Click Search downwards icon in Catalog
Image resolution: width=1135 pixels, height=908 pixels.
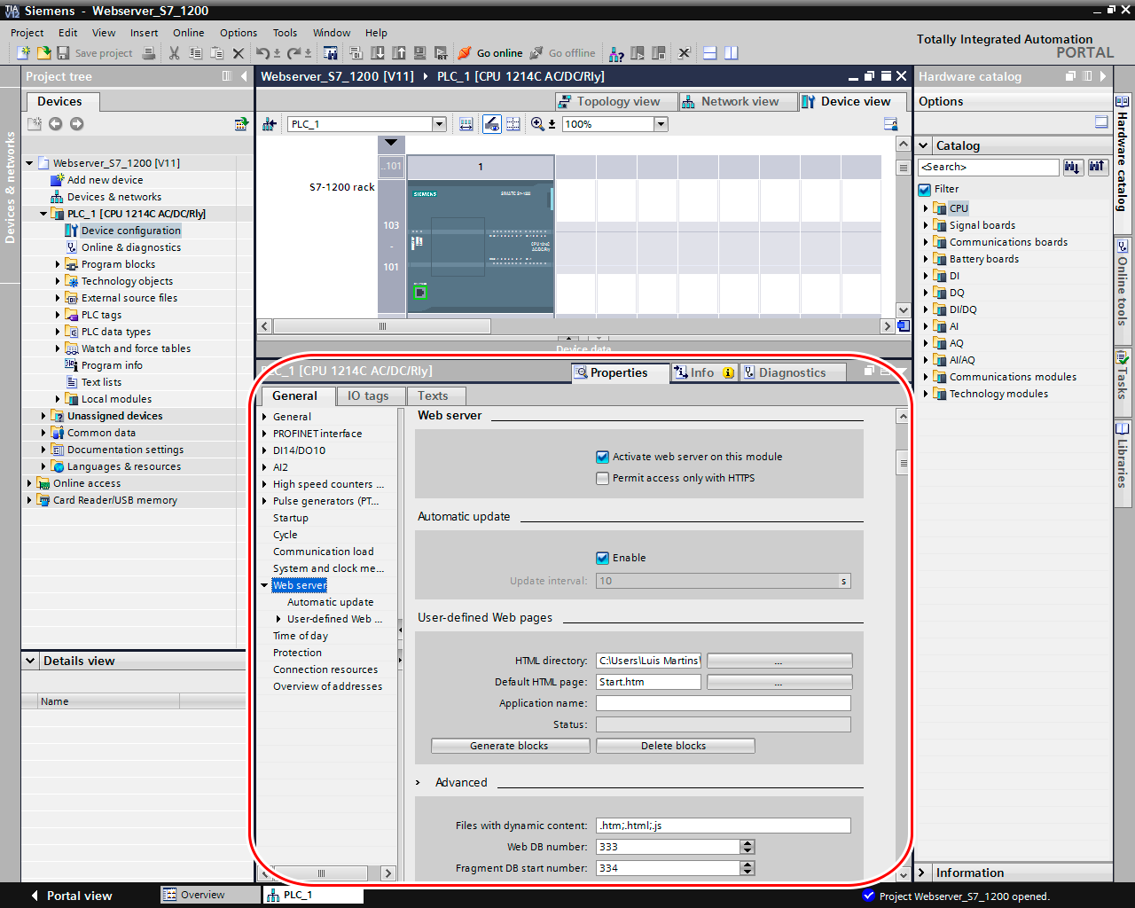[x=1073, y=167]
